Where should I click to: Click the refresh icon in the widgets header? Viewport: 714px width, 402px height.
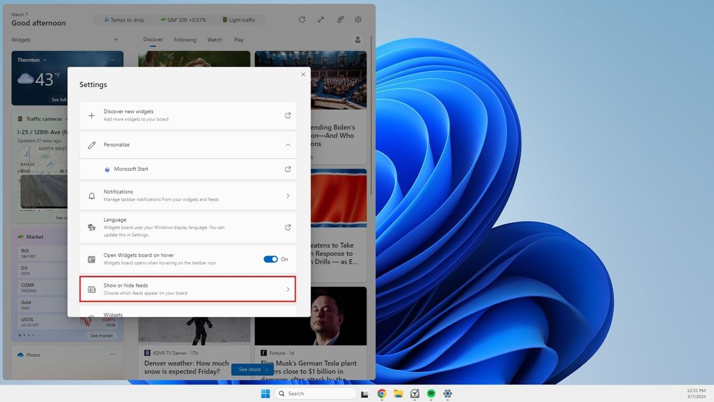coord(302,19)
